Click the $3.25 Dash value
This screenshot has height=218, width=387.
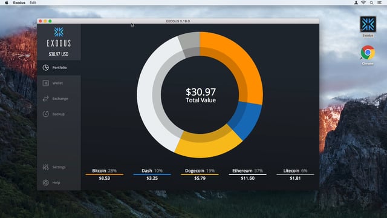coord(152,178)
